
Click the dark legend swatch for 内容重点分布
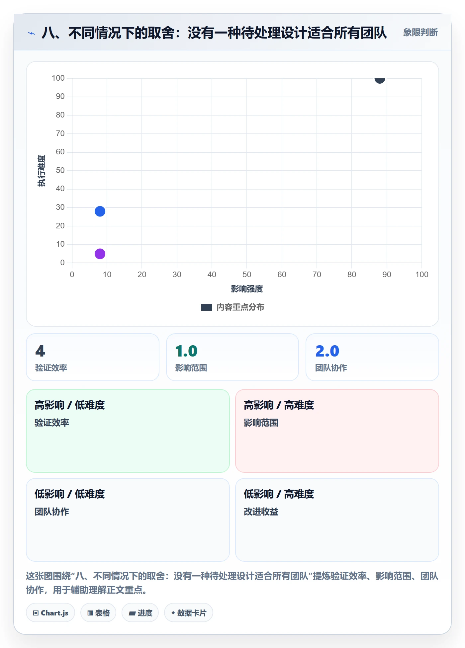click(x=207, y=307)
